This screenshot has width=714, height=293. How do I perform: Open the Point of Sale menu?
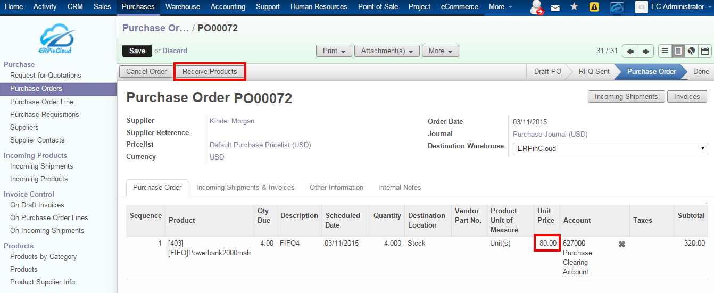click(378, 7)
